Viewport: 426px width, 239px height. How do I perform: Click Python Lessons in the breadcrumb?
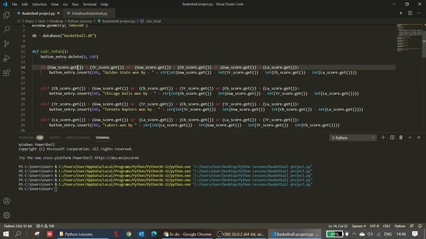click(x=80, y=21)
